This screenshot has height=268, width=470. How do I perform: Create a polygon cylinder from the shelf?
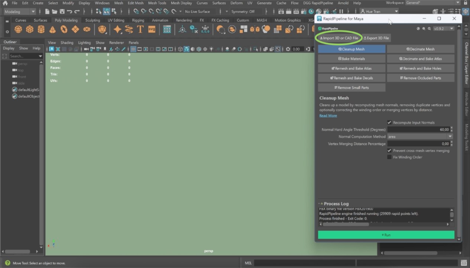click(x=41, y=29)
